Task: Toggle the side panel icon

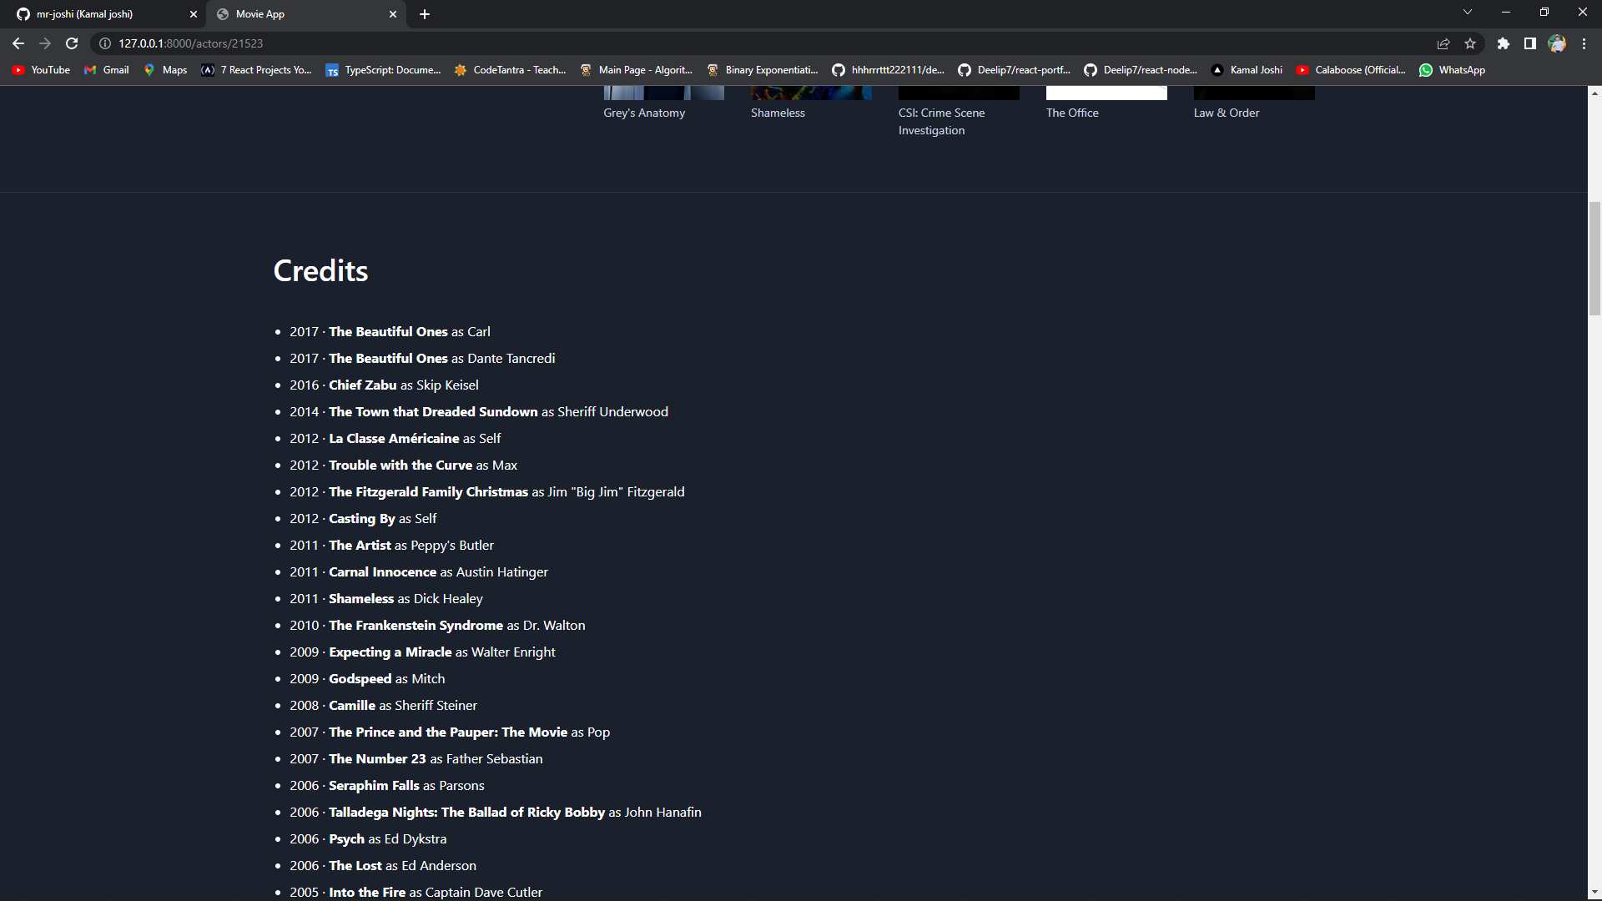Action: [x=1530, y=43]
